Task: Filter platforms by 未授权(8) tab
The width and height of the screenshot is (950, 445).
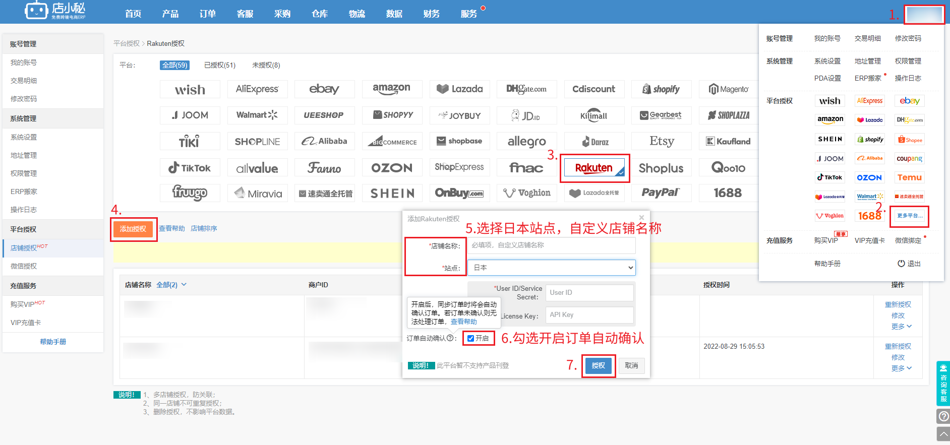Action: pyautogui.click(x=266, y=65)
